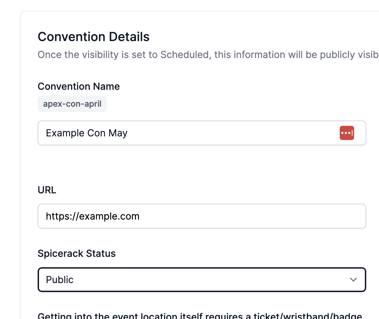Viewport: 379px width, 319px height.
Task: Click the Spicerack Status label
Action: pyautogui.click(x=77, y=253)
